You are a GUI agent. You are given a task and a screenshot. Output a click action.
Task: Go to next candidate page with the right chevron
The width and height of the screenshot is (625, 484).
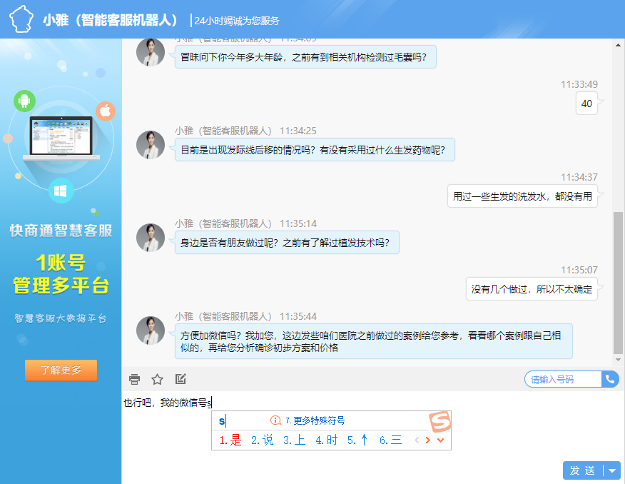[x=428, y=438]
